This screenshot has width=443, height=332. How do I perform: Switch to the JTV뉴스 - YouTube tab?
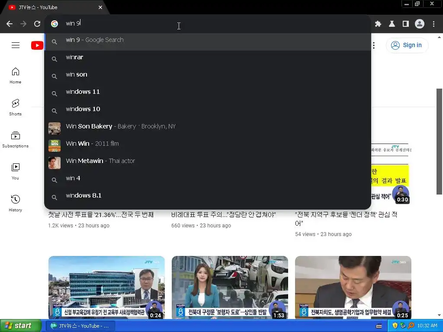click(x=54, y=7)
